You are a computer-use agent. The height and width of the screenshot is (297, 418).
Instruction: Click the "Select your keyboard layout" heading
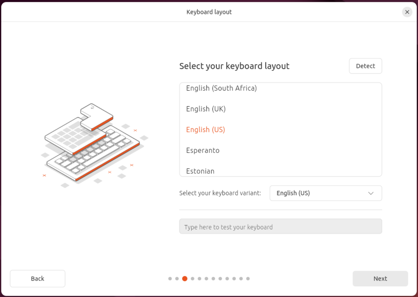pos(234,66)
